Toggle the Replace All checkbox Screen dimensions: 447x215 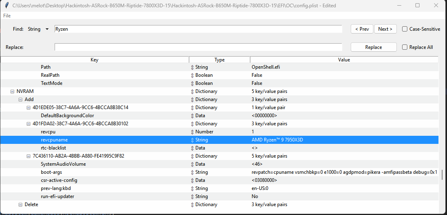405,47
